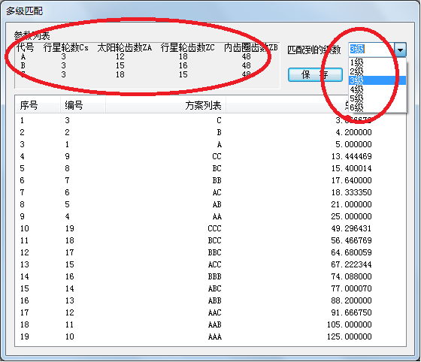
Task: Click 行星轮数Cs column heading
Action: pos(66,48)
